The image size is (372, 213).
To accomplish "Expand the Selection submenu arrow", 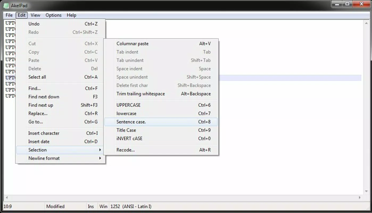I will coord(100,150).
